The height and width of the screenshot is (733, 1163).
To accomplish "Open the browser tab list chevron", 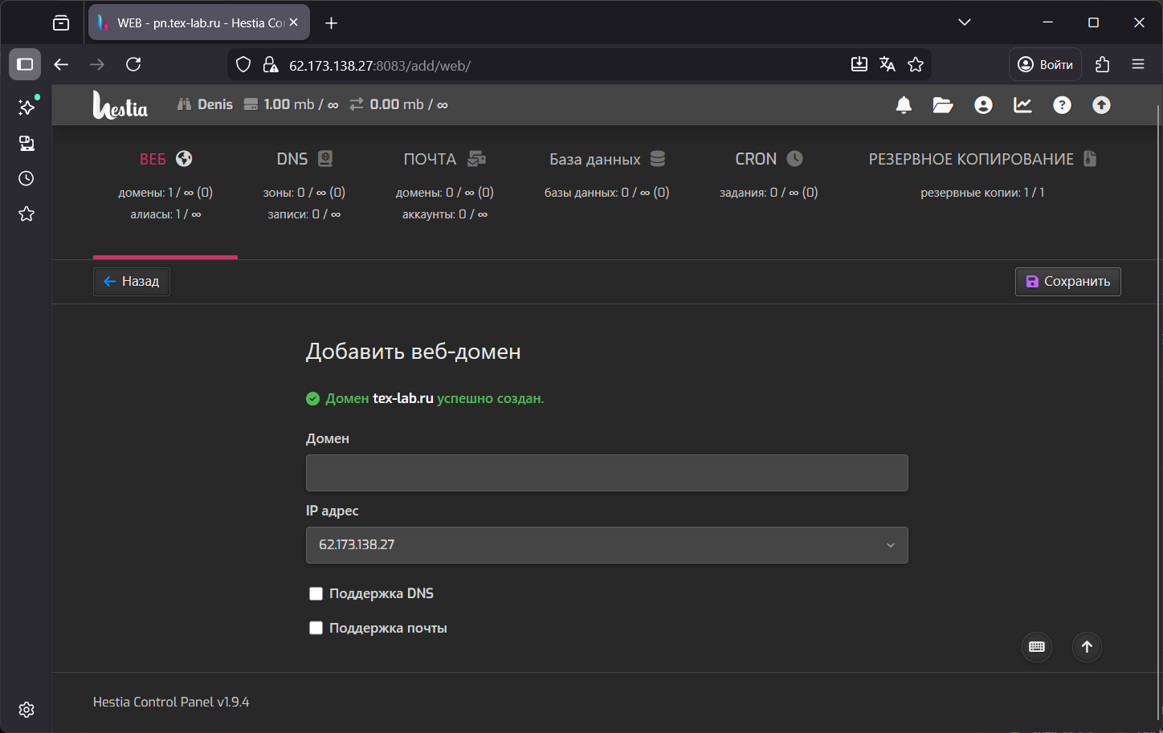I will (x=965, y=22).
